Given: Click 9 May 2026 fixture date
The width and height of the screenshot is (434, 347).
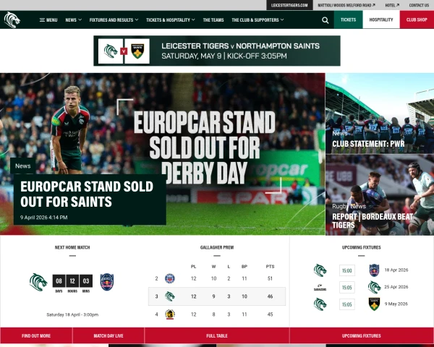Looking at the screenshot, I should (396, 304).
